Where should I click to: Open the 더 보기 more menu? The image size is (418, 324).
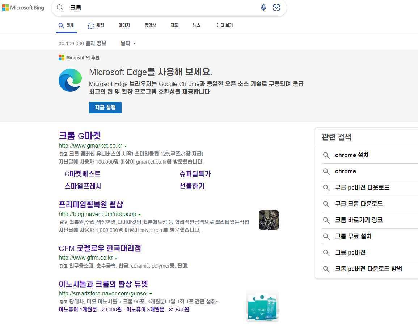point(224,25)
